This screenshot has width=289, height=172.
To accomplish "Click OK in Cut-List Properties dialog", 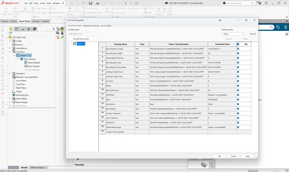I will pos(219,156).
